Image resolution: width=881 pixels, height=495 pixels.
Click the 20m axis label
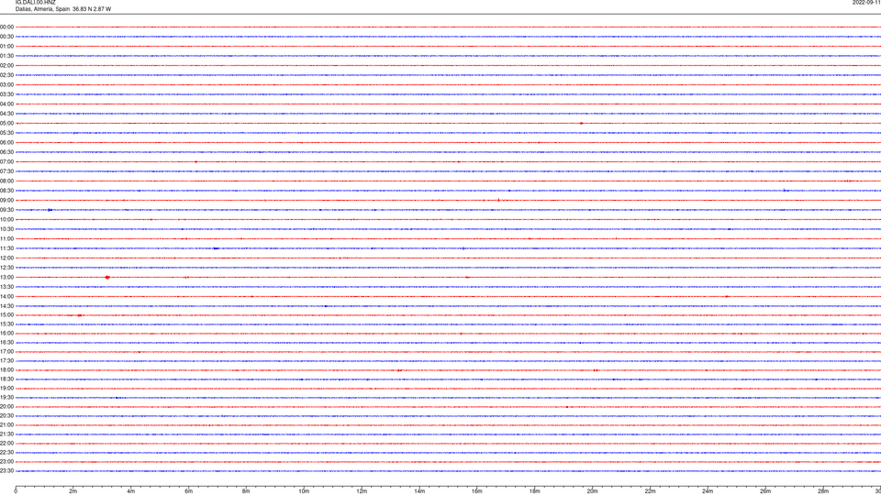[x=593, y=491]
